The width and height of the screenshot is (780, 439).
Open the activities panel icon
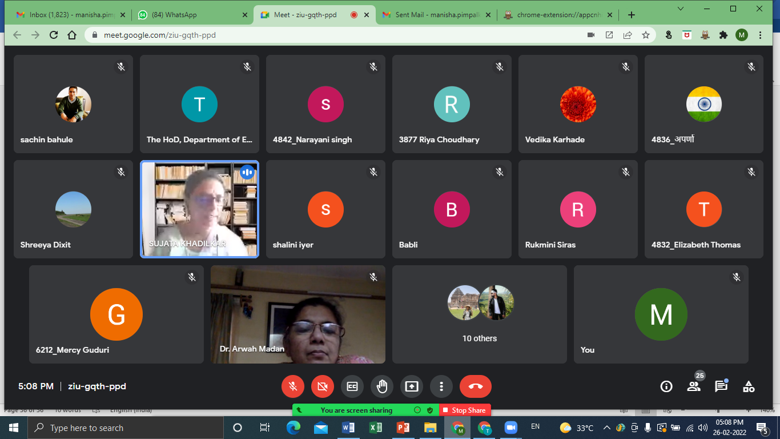coord(749,386)
